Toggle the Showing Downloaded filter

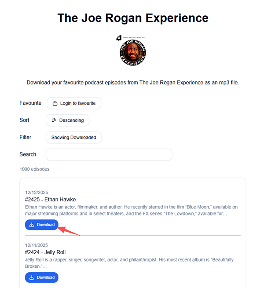point(73,137)
